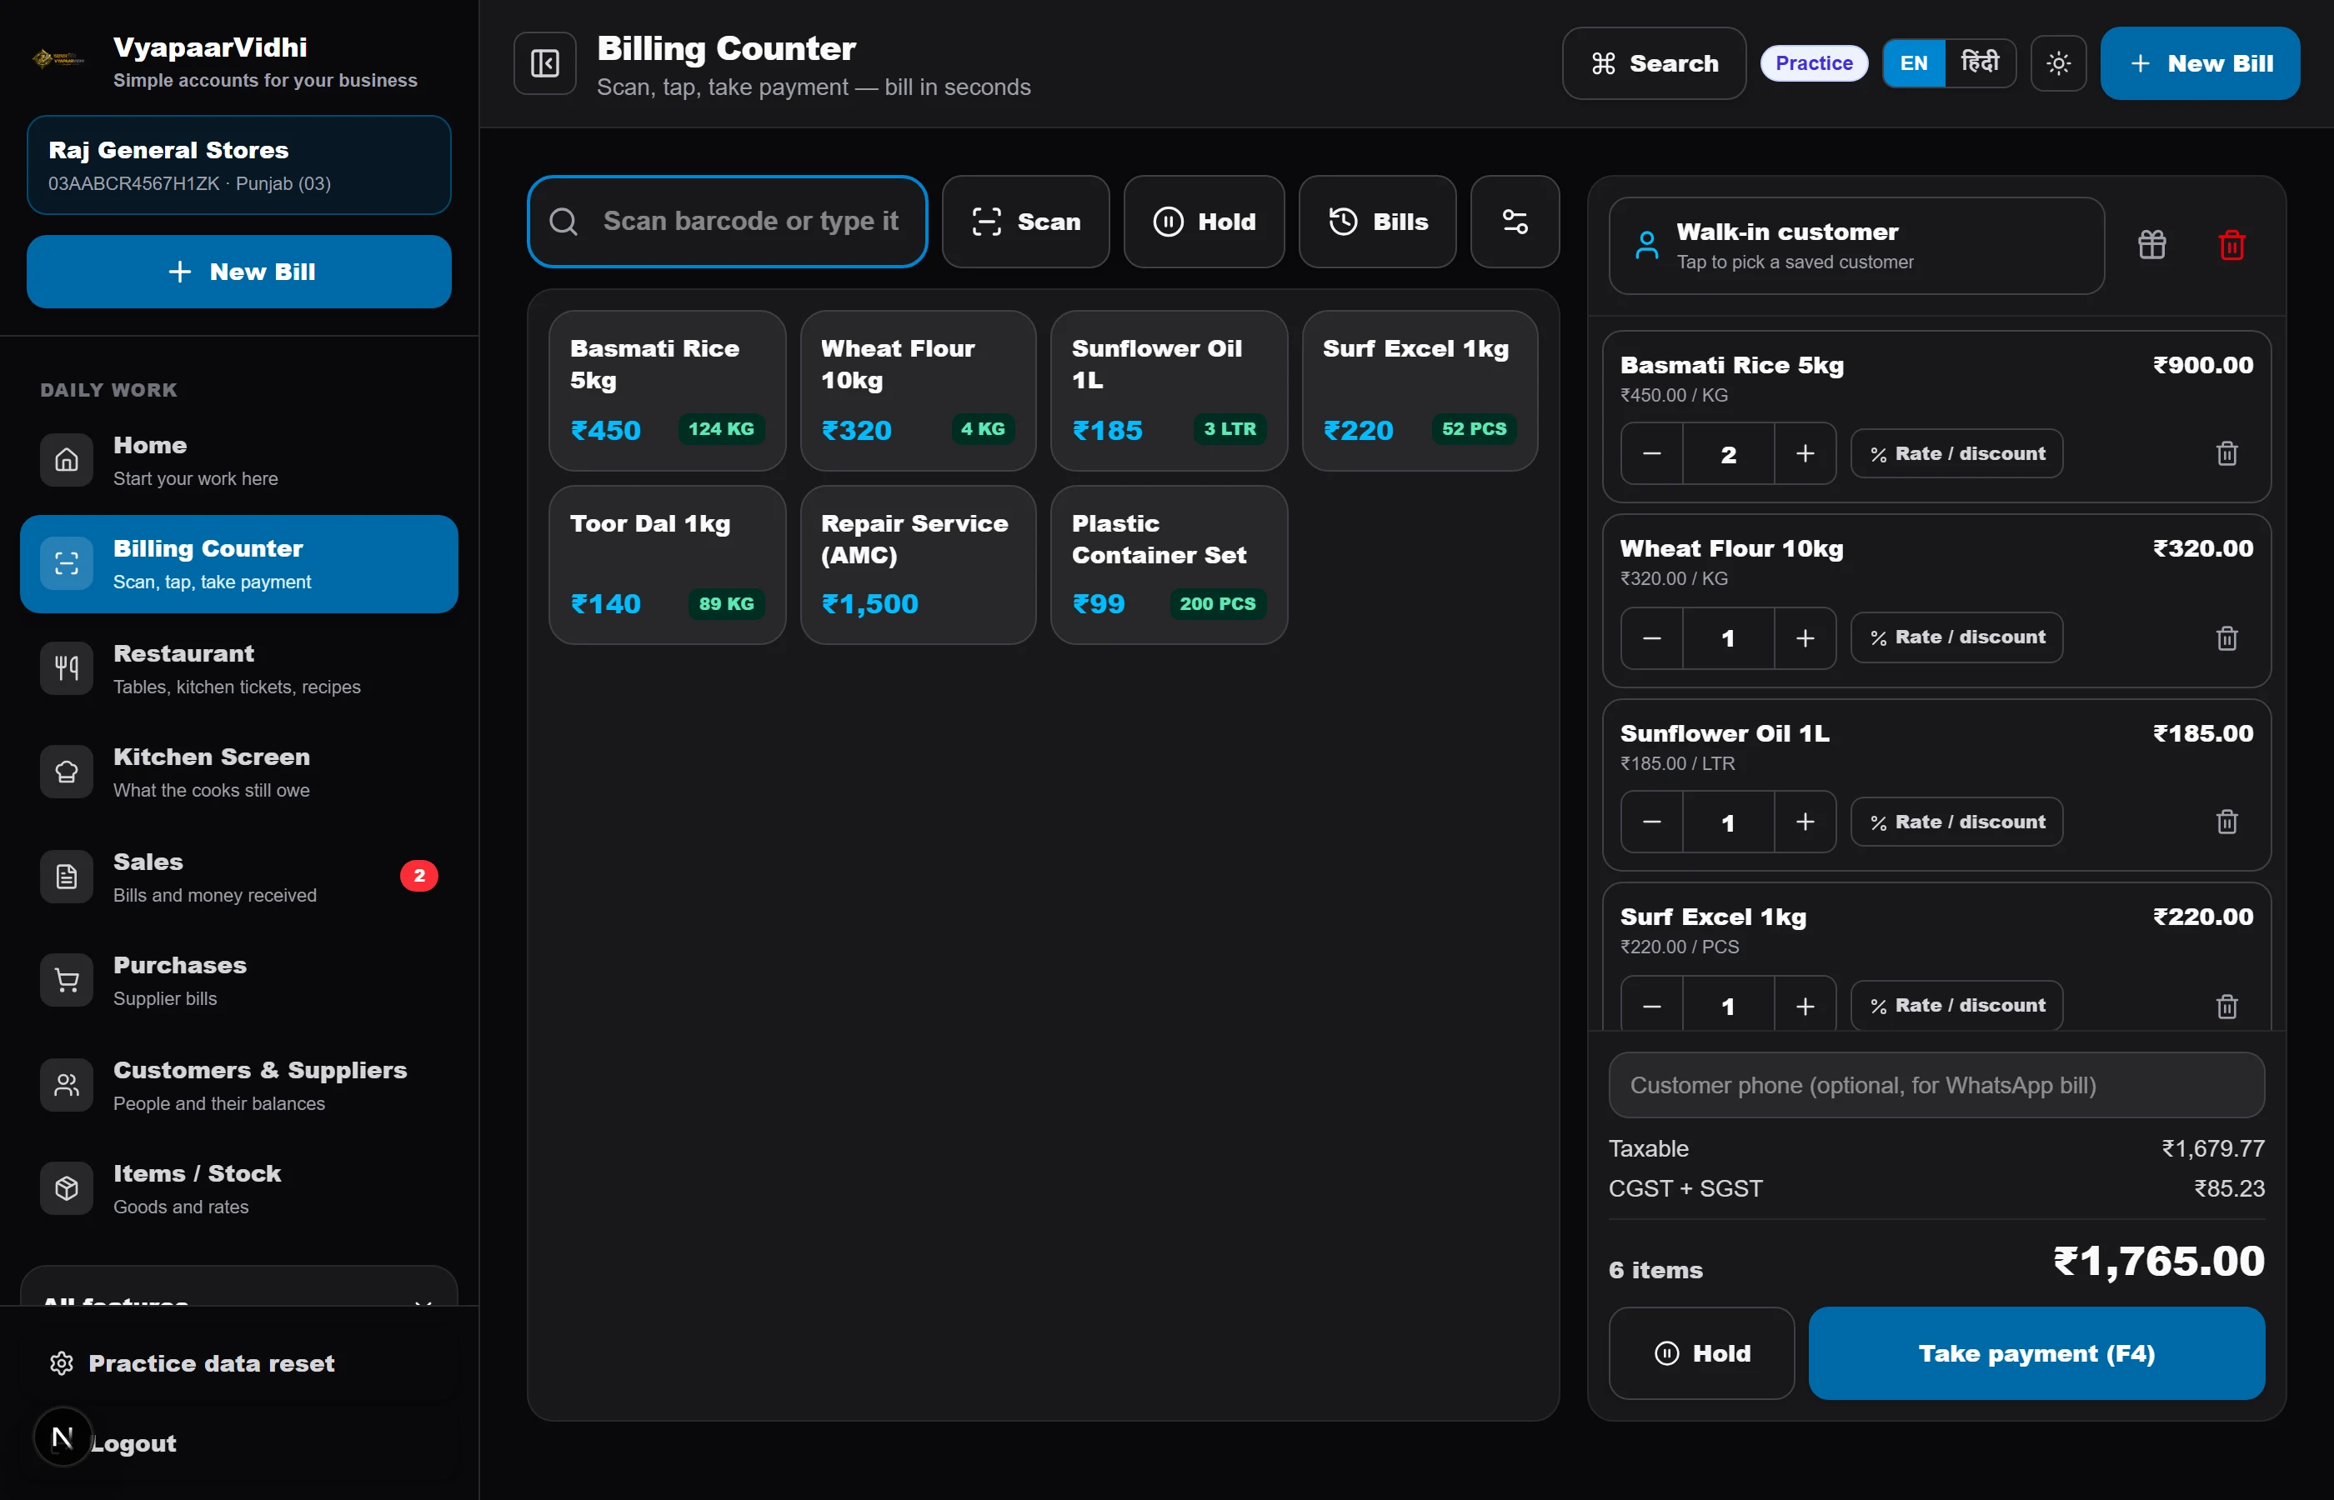This screenshot has height=1500, width=2334.
Task: Click Scan button in toolbar
Action: point(1024,221)
